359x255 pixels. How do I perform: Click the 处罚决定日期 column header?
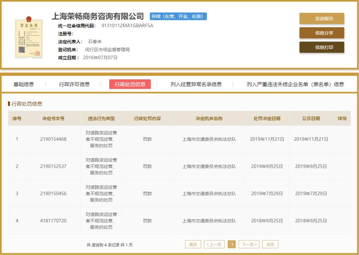[x=267, y=119]
